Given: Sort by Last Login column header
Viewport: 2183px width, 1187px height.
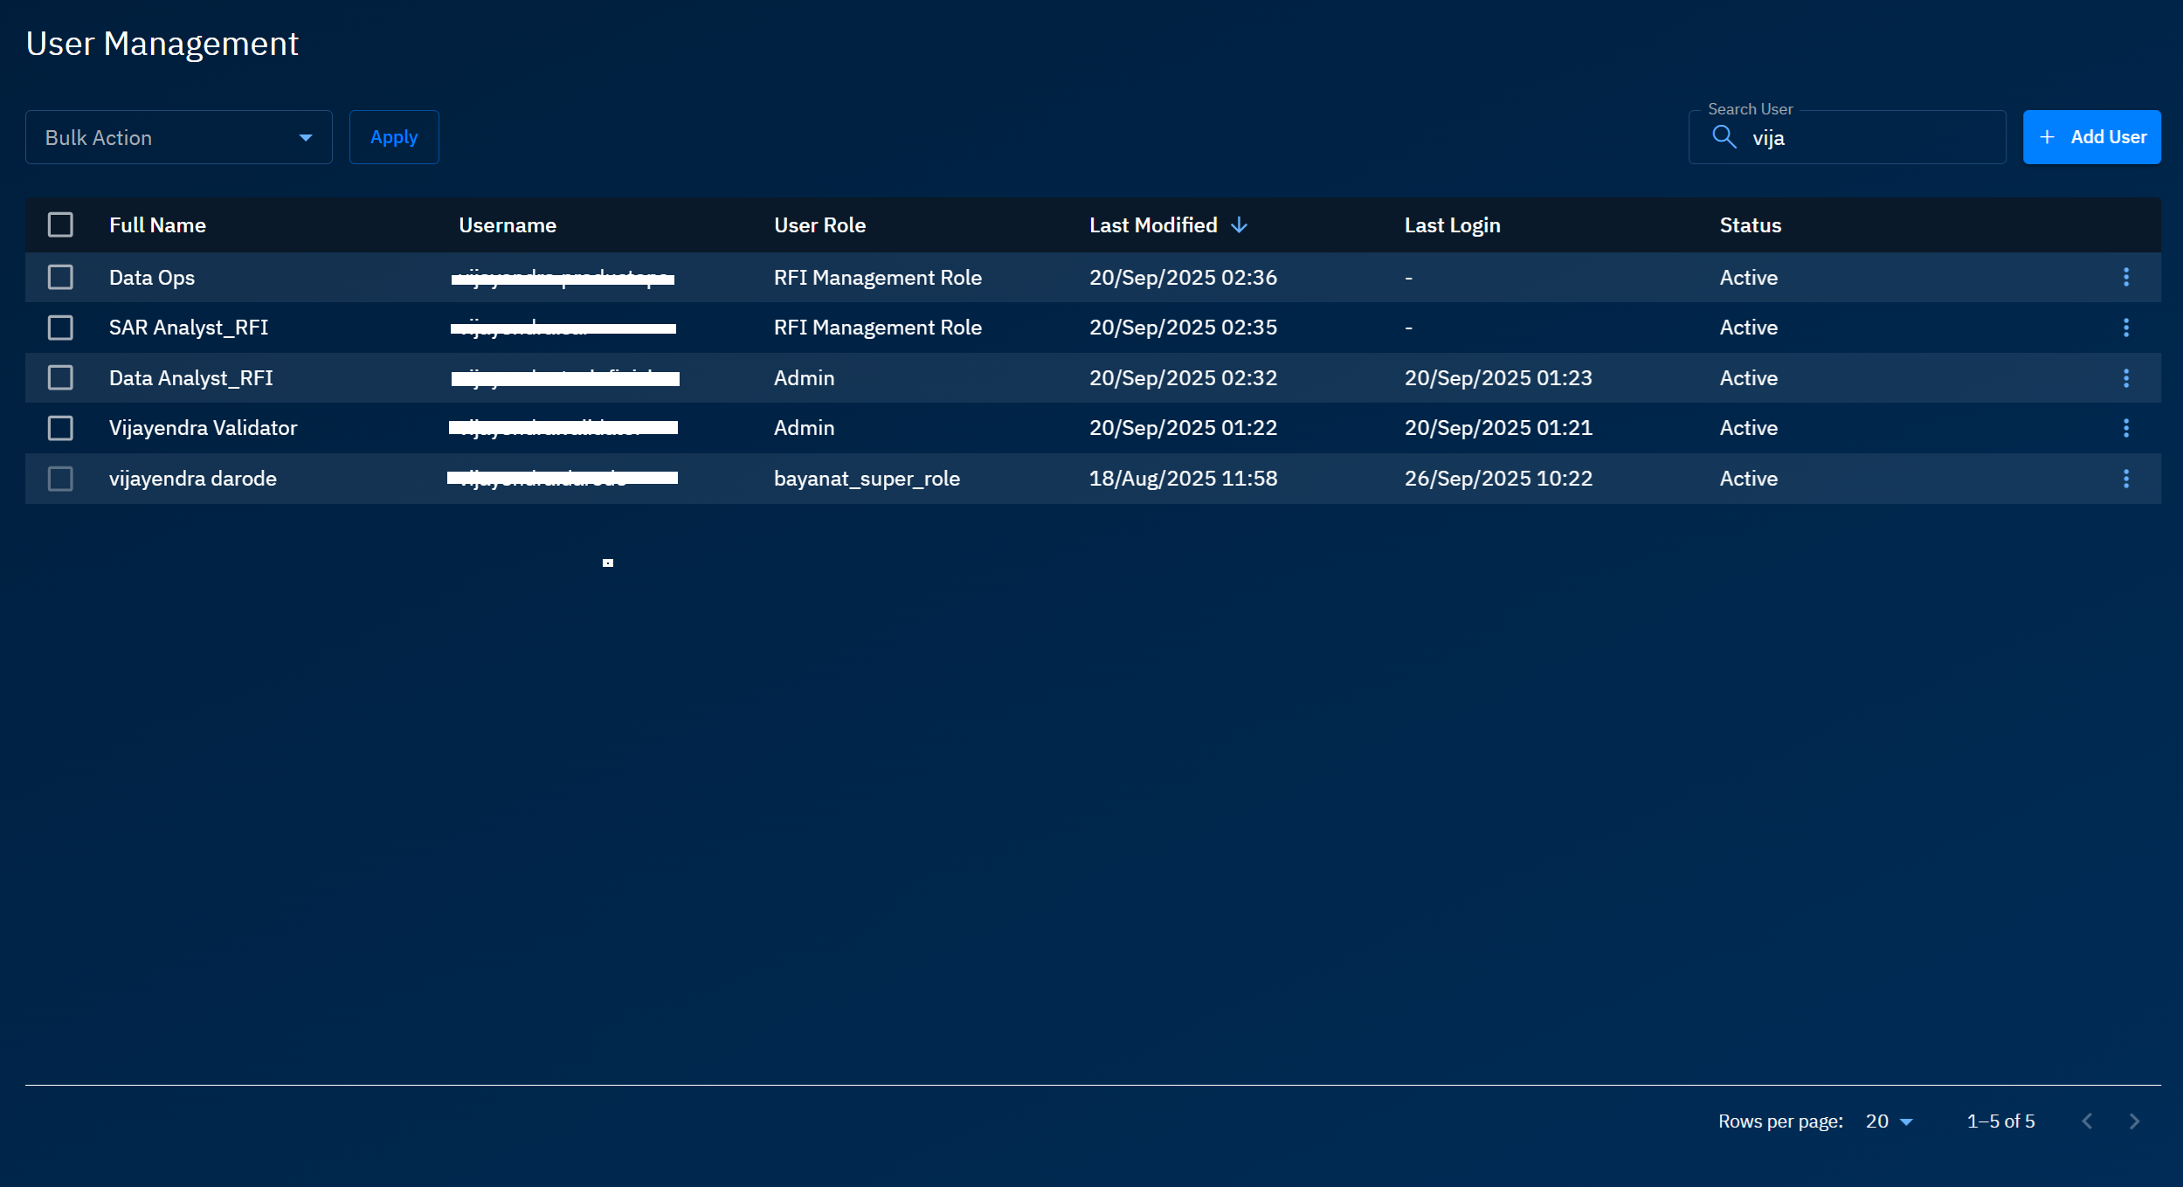Looking at the screenshot, I should [1452, 225].
